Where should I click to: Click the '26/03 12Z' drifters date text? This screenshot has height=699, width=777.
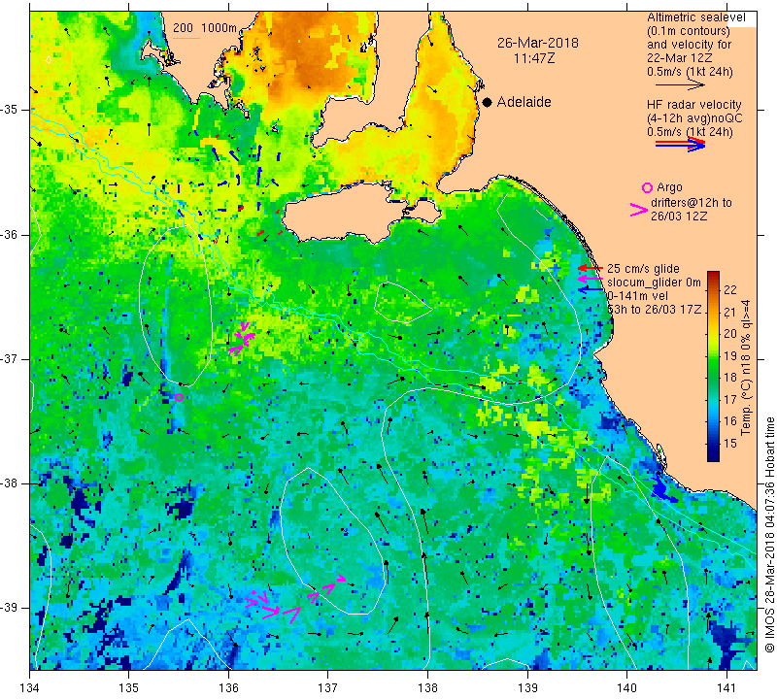pyautogui.click(x=678, y=216)
